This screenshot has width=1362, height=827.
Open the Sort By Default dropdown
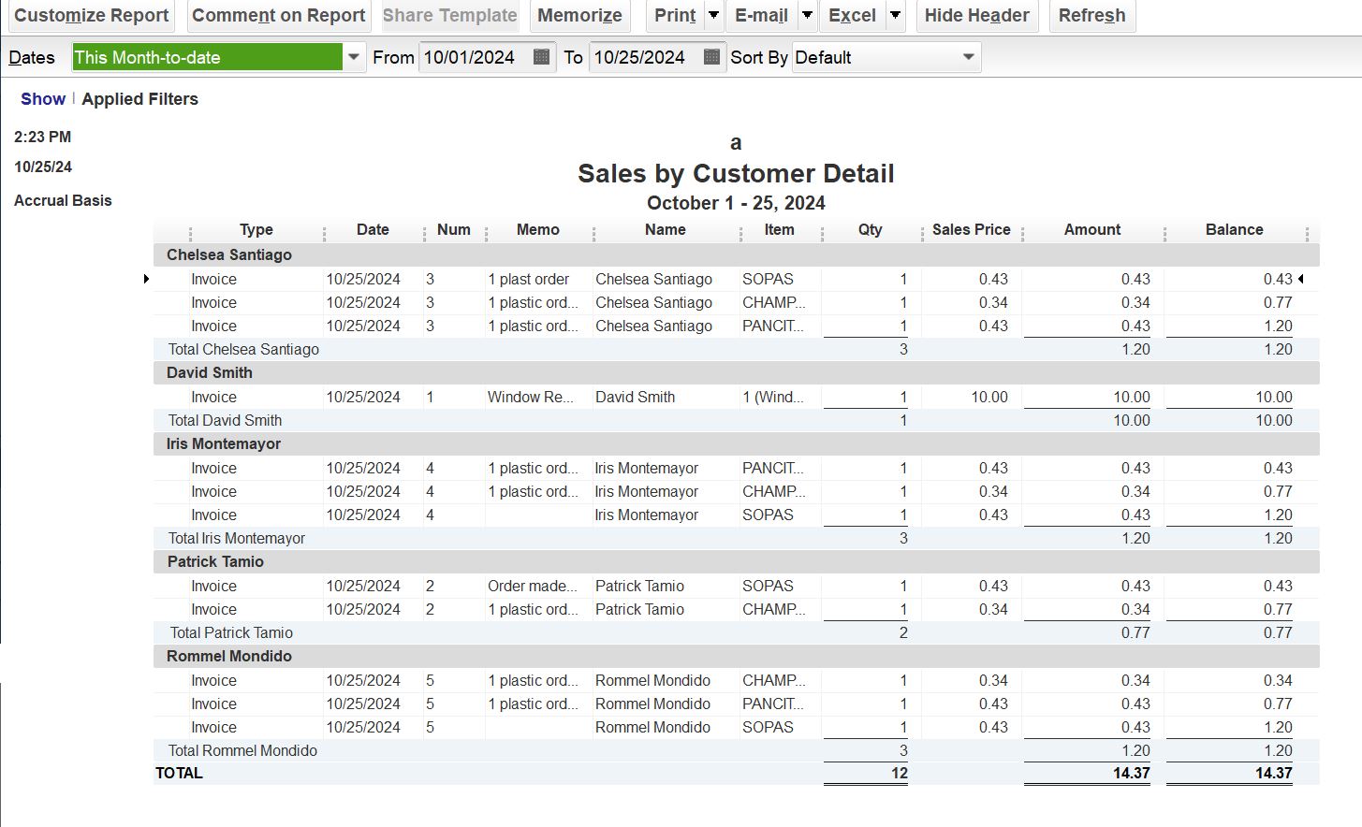click(x=886, y=57)
